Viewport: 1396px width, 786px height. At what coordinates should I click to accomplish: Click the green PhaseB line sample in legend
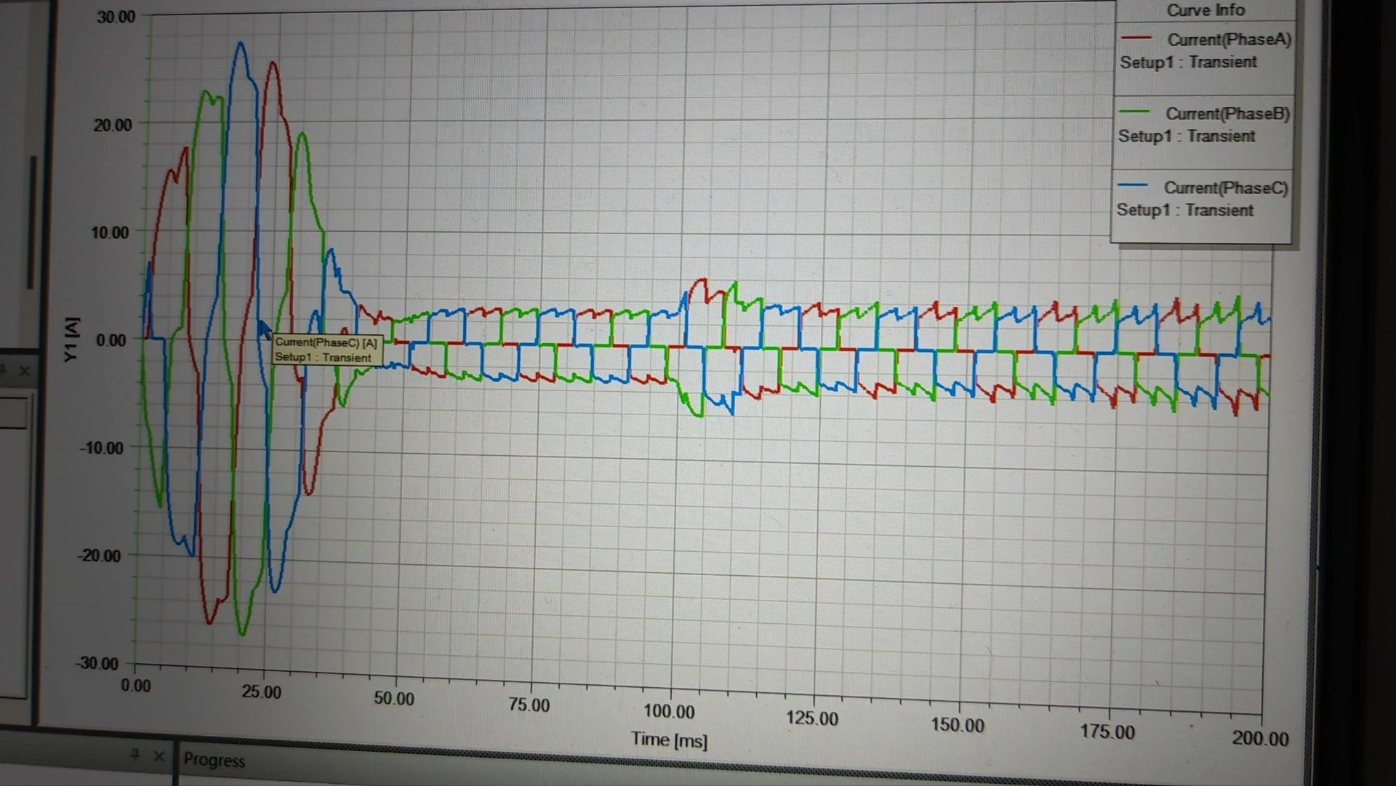[1134, 111]
